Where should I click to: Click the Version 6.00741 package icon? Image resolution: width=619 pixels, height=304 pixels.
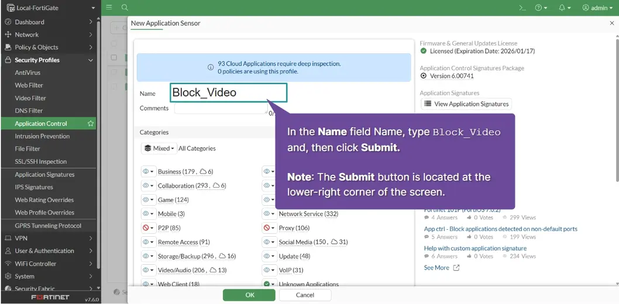pos(424,75)
